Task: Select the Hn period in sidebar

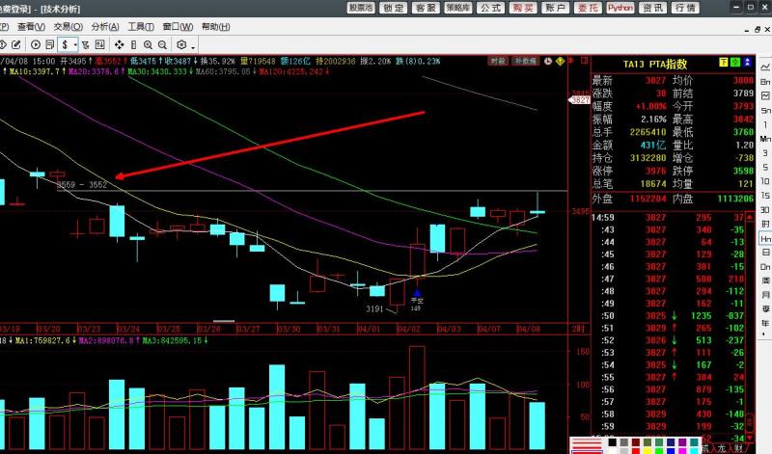Action: pyautogui.click(x=765, y=239)
